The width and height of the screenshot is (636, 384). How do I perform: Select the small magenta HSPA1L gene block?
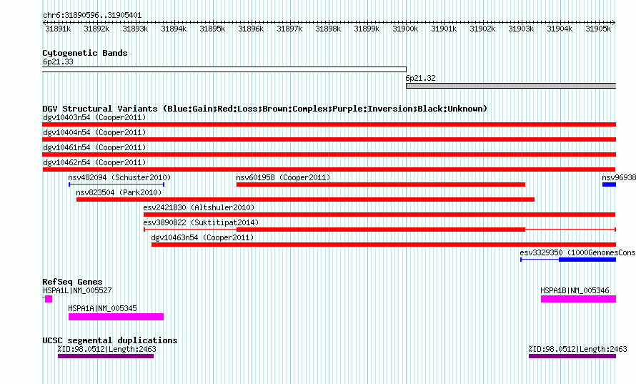point(49,299)
